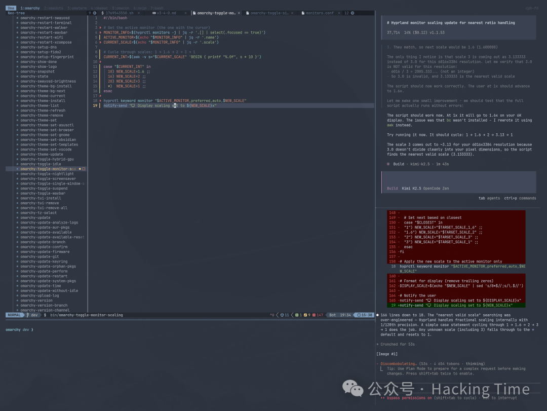This screenshot has height=411, width=547.
Task: Click the file icon on the omarchy-toggle-single-window tab
Action: (247, 13)
